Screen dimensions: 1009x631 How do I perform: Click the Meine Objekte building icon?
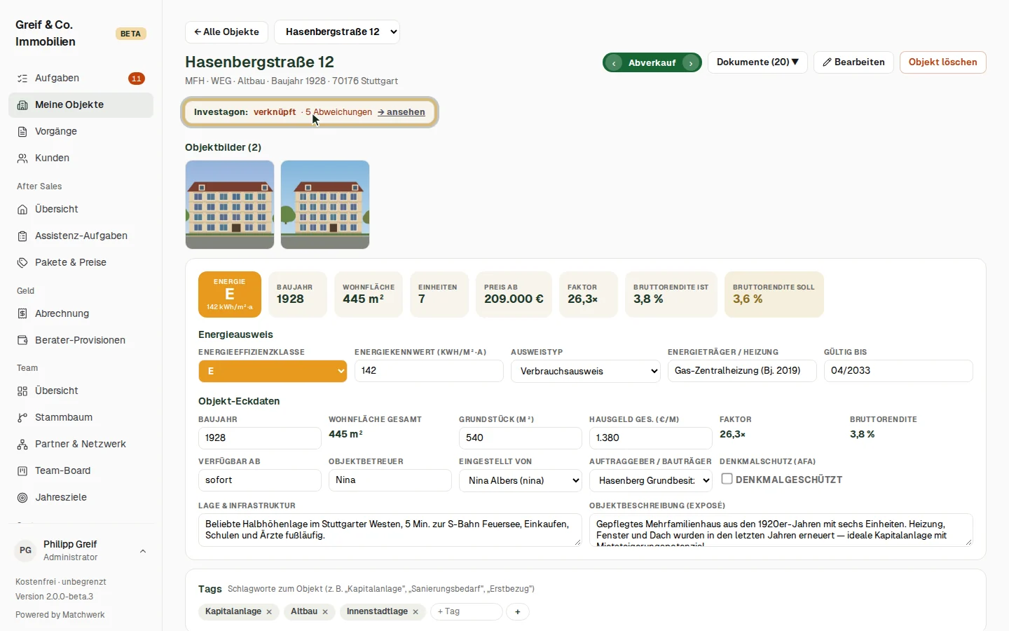point(22,105)
